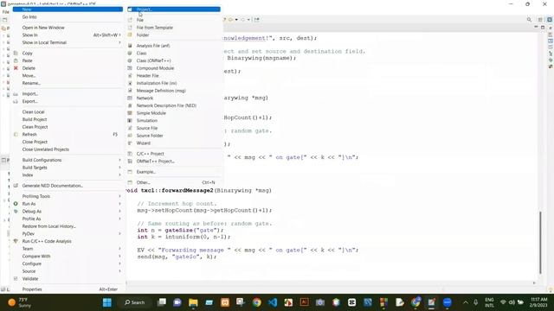Image resolution: width=554 pixels, height=311 pixels.
Task: Click the Import... icon
Action: pyautogui.click(x=16, y=94)
